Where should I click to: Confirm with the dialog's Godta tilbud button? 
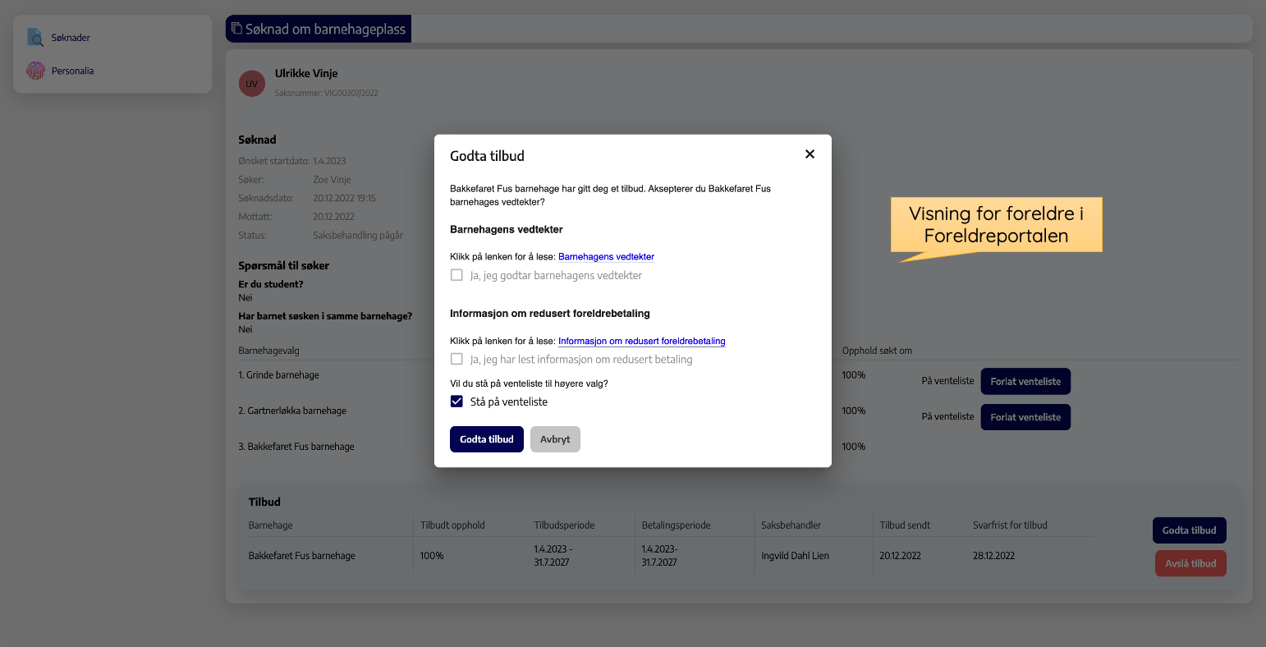[x=487, y=439]
